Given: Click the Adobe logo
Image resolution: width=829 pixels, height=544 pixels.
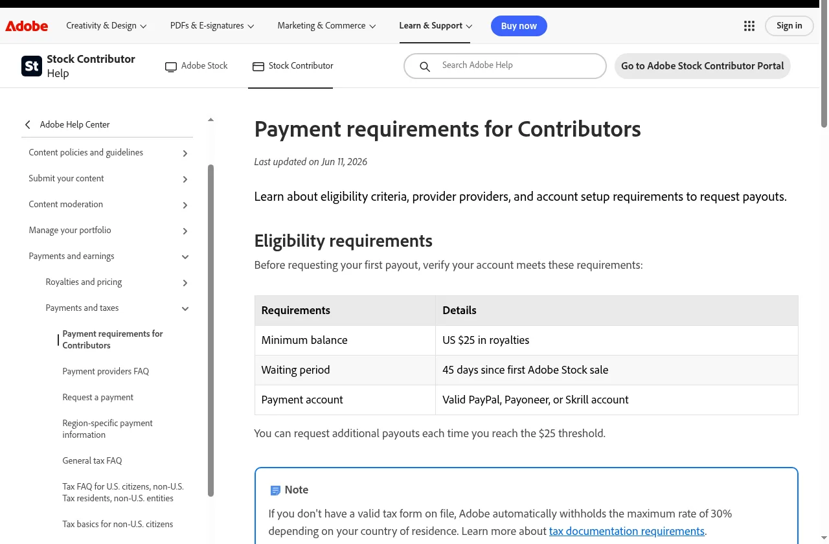Looking at the screenshot, I should 27,26.
